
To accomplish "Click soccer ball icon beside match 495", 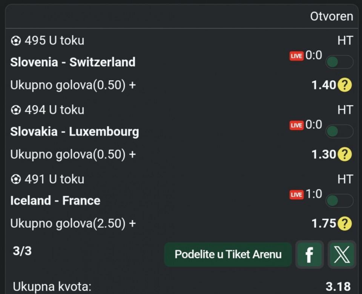I will tap(16, 41).
